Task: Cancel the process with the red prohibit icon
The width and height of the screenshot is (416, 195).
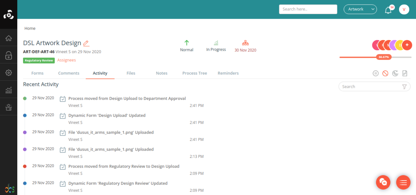Action: 385,73
